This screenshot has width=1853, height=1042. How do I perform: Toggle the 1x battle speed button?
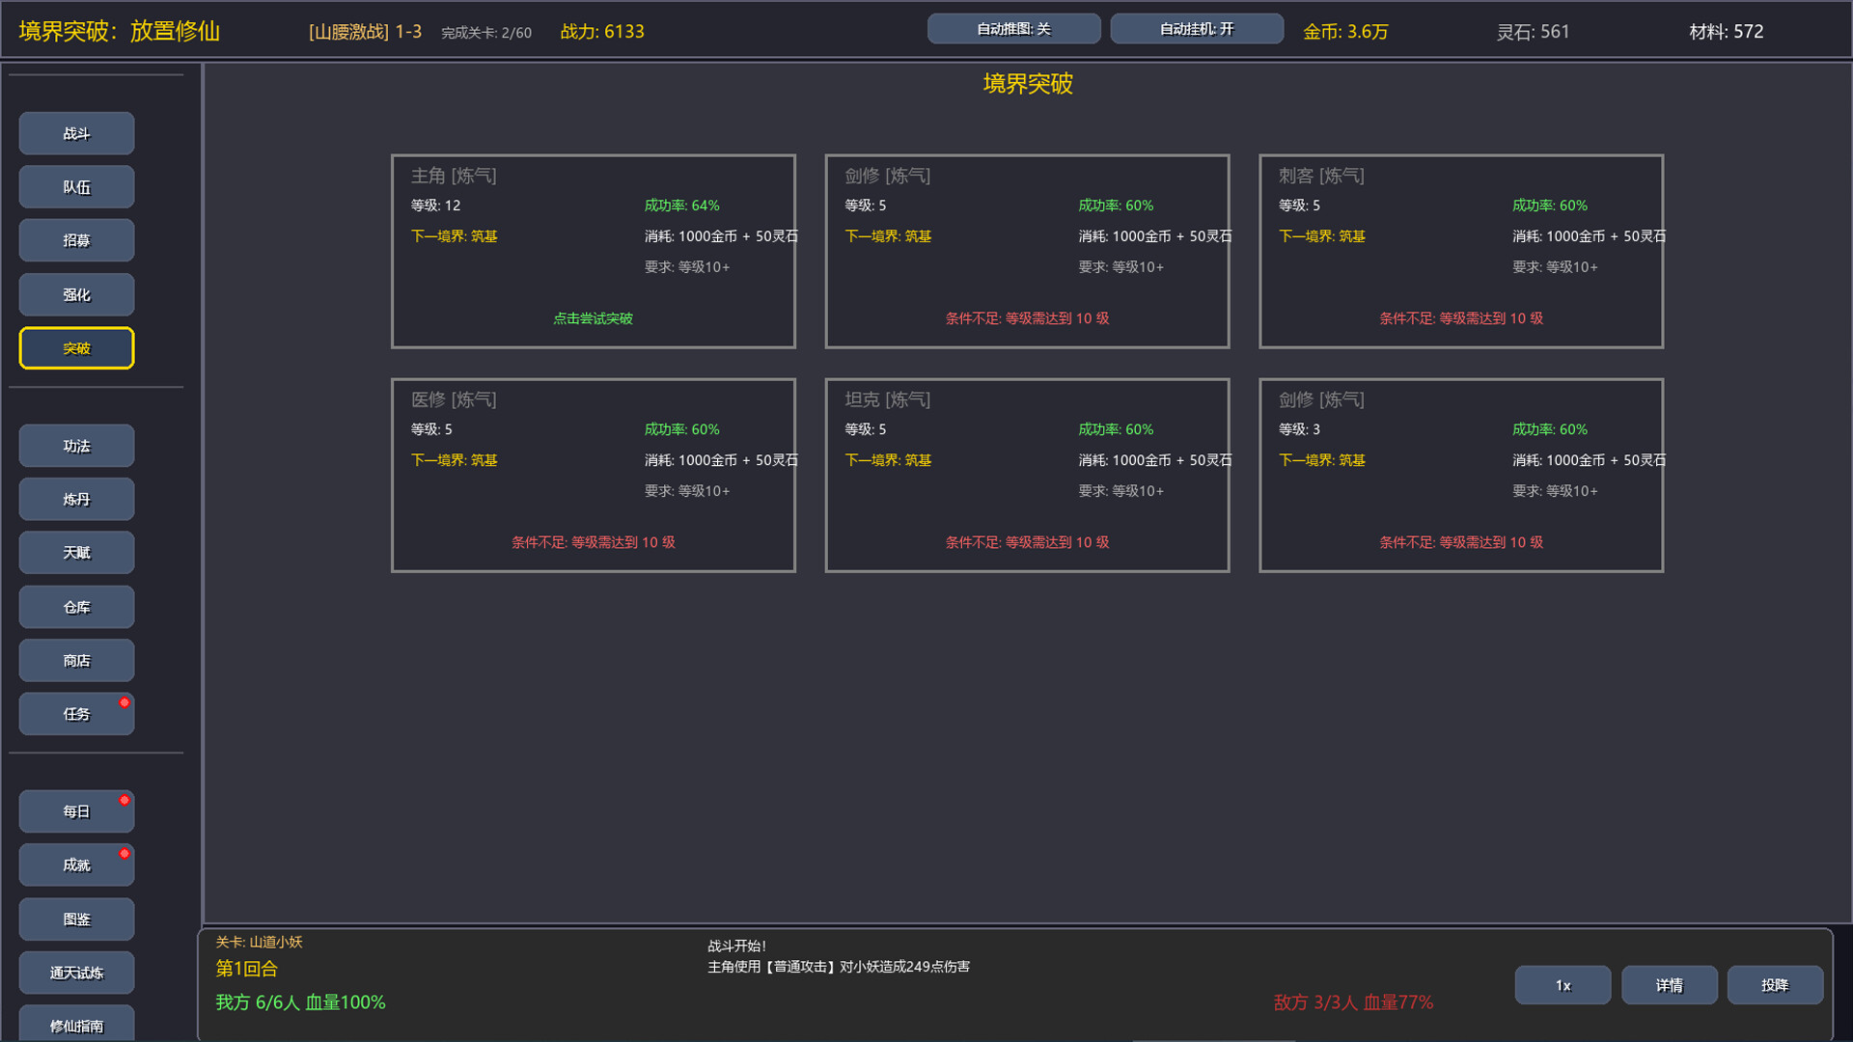coord(1563,985)
